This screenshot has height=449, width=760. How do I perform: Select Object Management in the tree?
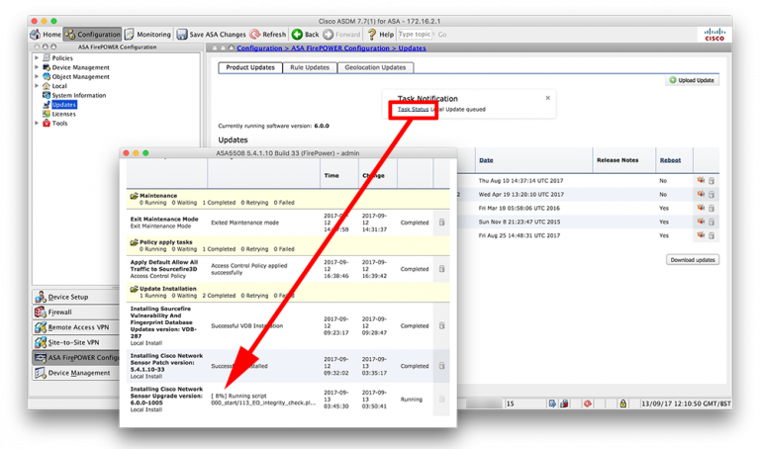click(80, 76)
